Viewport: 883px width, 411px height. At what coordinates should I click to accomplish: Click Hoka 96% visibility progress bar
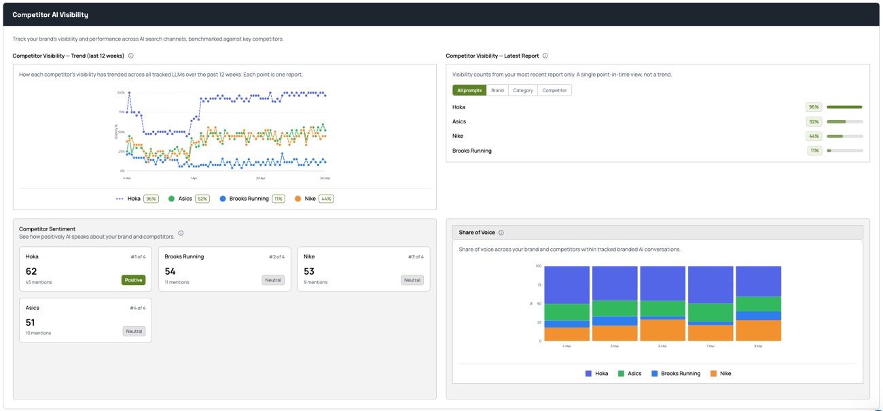pos(844,107)
